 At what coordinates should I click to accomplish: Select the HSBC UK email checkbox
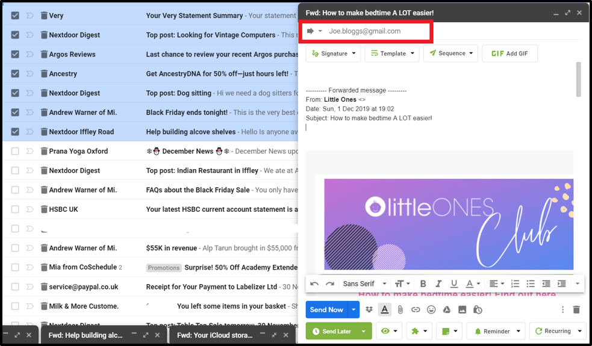[x=15, y=209]
